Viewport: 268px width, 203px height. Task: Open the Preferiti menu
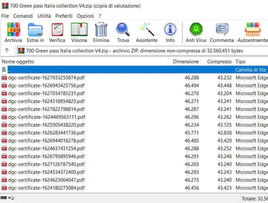tap(64, 16)
